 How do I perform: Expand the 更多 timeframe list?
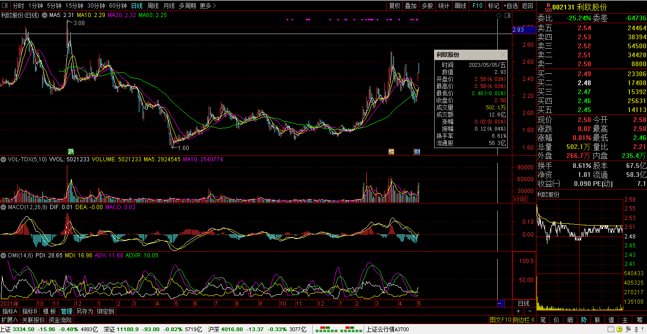pyautogui.click(x=208, y=6)
